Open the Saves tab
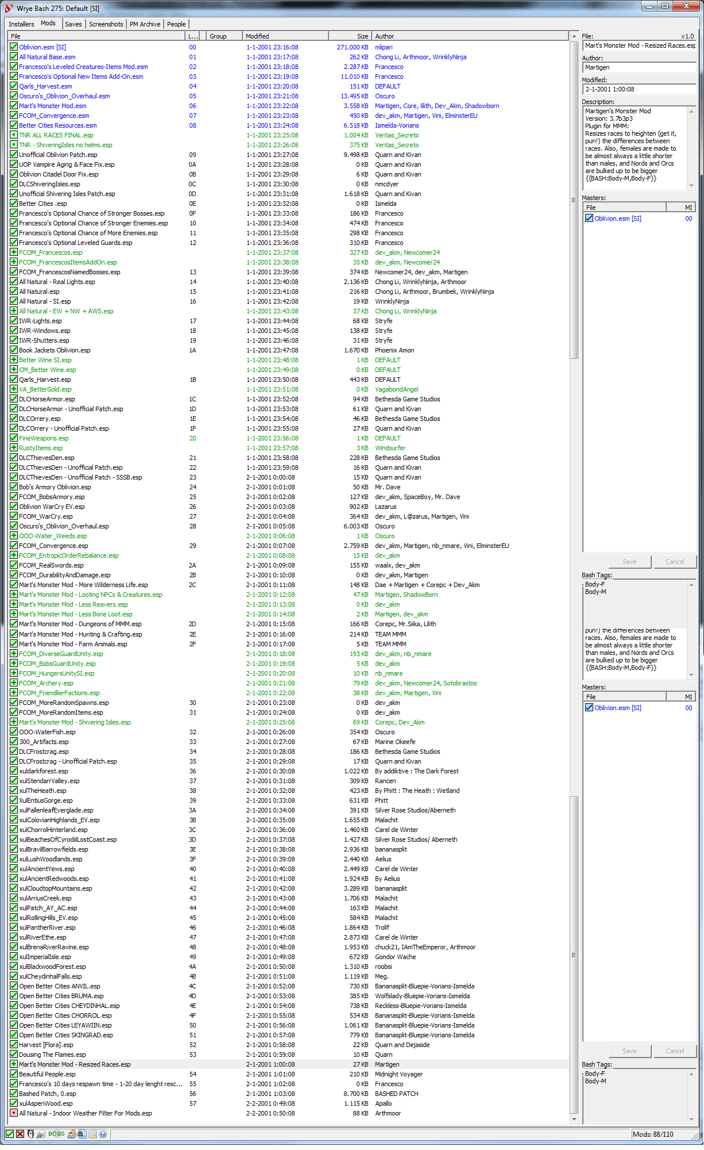 point(74,24)
